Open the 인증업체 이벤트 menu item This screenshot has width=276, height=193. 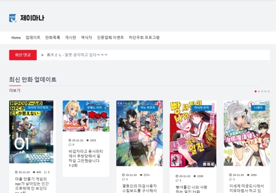[x=110, y=37]
